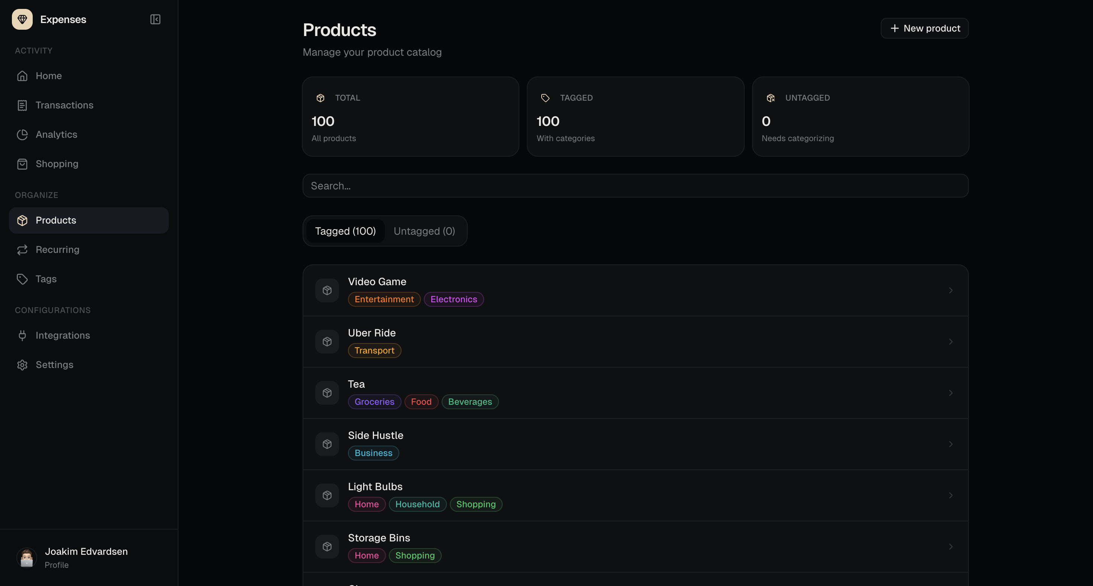1093x586 pixels.
Task: Click the Shopping tag on Light Bulbs
Action: point(475,504)
